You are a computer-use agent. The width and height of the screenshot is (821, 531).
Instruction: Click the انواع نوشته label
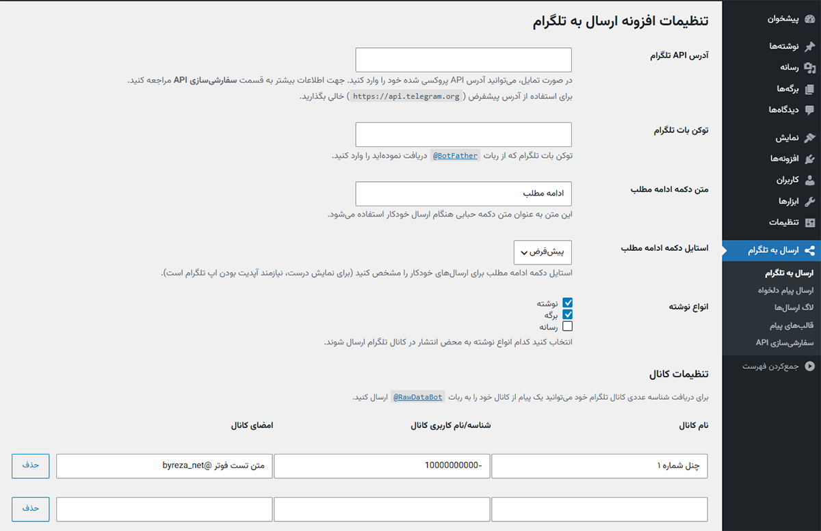[688, 307]
